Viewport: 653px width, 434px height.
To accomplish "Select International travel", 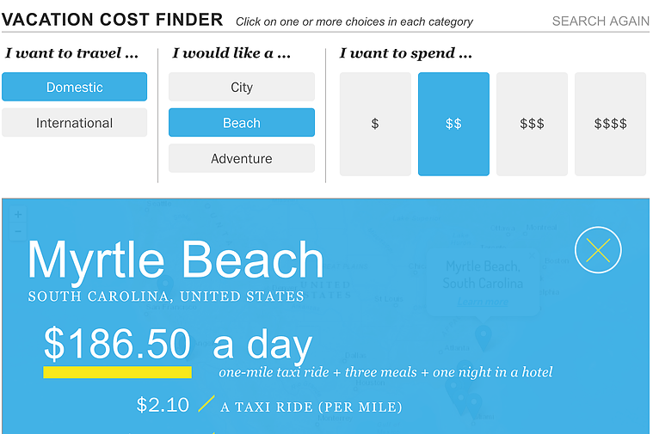I will [x=75, y=123].
